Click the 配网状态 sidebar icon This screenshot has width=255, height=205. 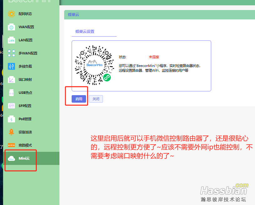coord(11,14)
